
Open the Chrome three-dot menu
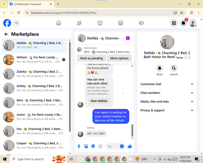(199, 13)
